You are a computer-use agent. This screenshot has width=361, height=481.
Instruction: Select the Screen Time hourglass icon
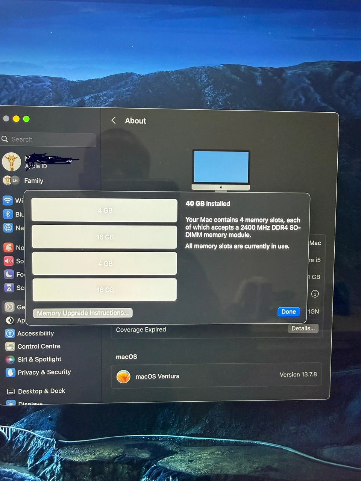tap(9, 287)
